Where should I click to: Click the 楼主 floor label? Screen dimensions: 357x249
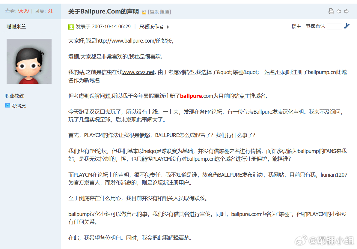296,26
